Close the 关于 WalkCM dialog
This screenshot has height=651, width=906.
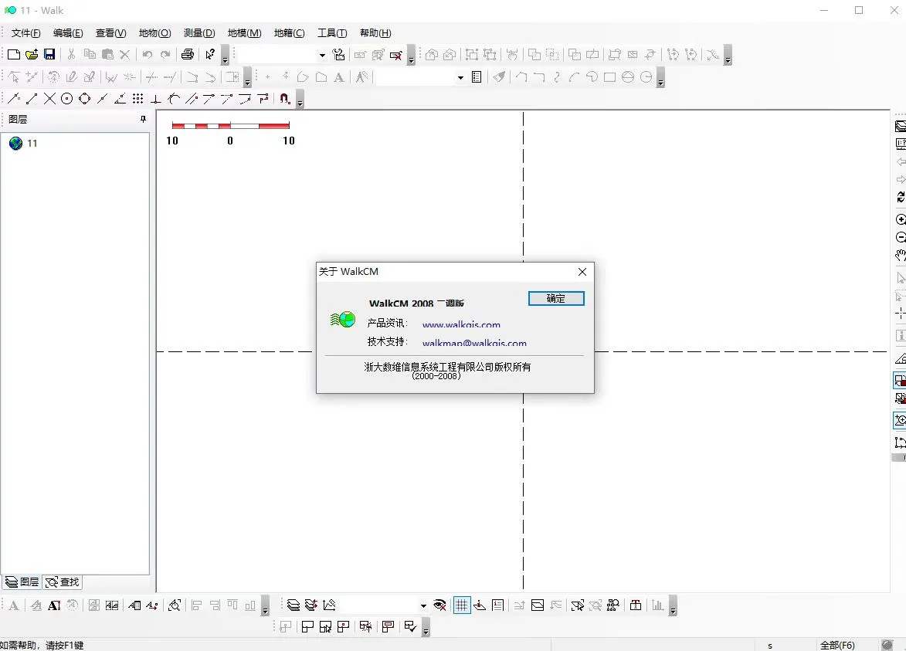582,272
